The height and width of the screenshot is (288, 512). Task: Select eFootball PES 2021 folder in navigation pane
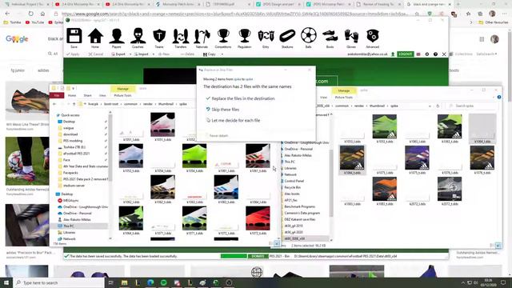click(x=76, y=154)
